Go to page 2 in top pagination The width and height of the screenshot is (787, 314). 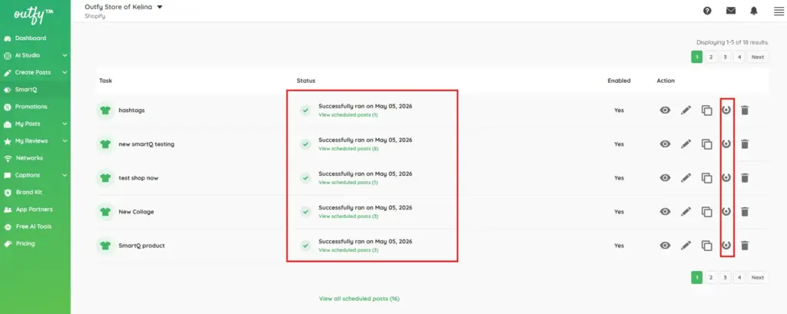pyautogui.click(x=711, y=57)
